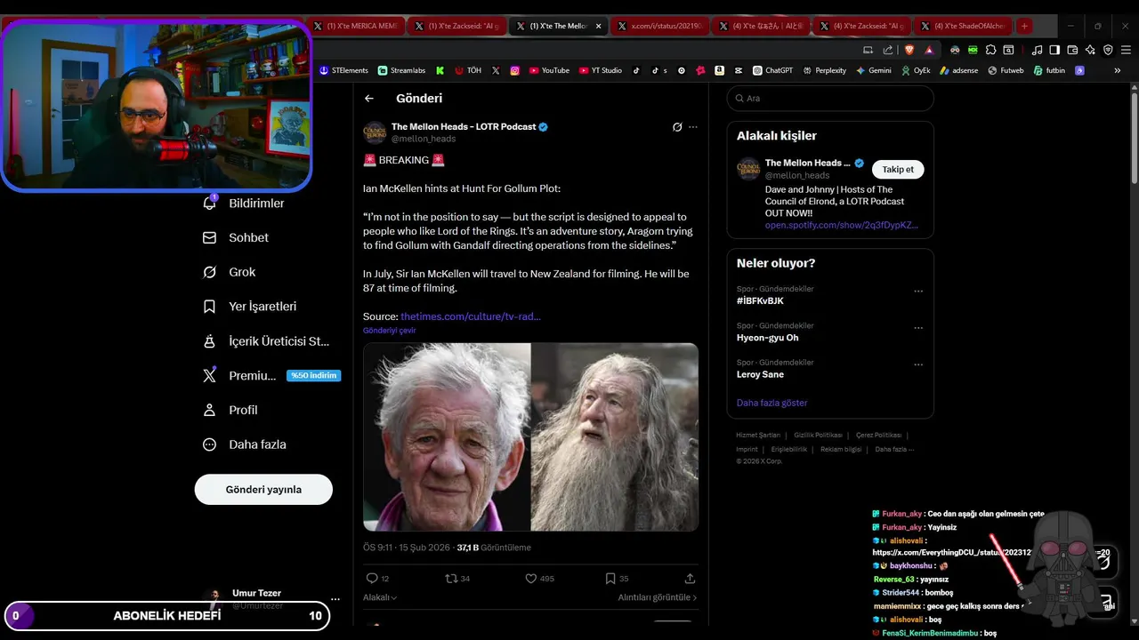Open a new browser tab
1139x640 pixels.
point(1024,26)
